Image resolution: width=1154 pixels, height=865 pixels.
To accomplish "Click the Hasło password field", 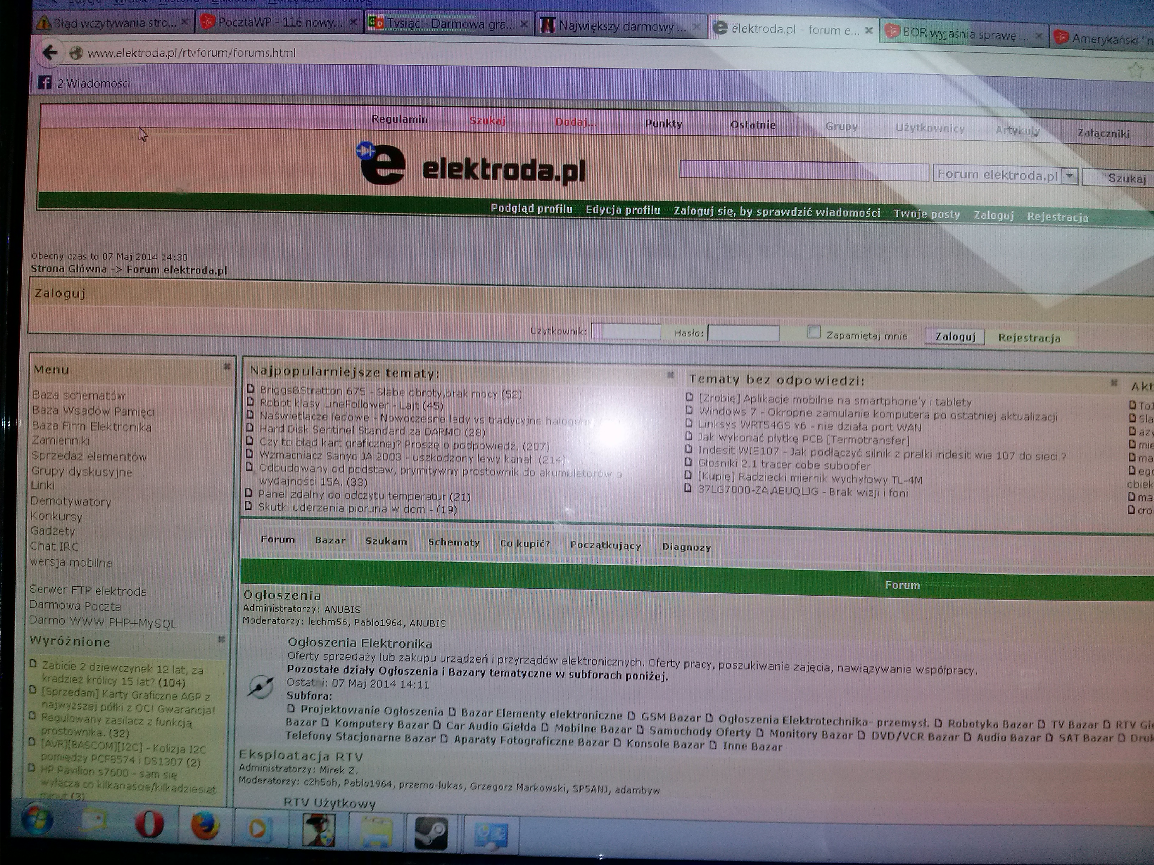I will point(744,333).
